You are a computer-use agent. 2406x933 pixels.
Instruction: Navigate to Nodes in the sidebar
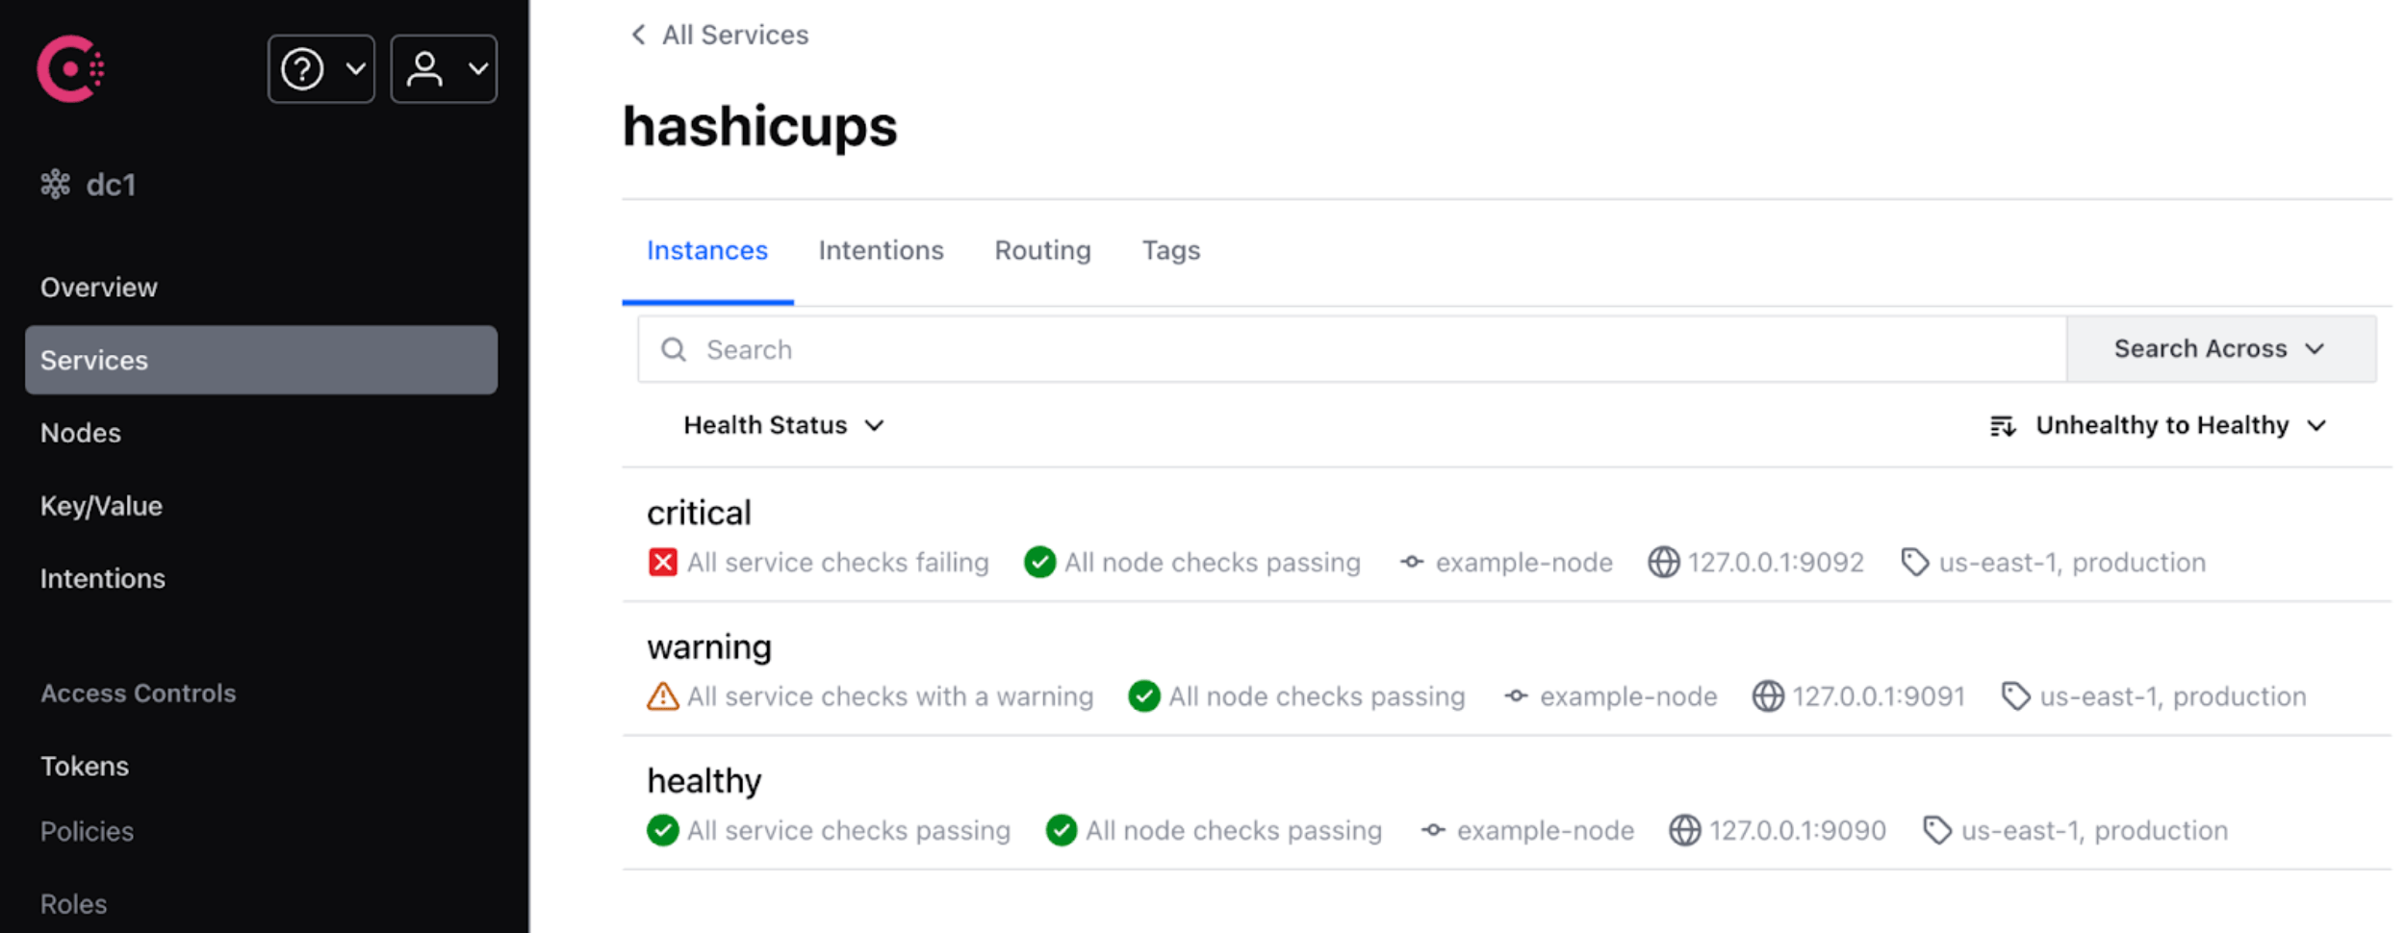click(81, 433)
